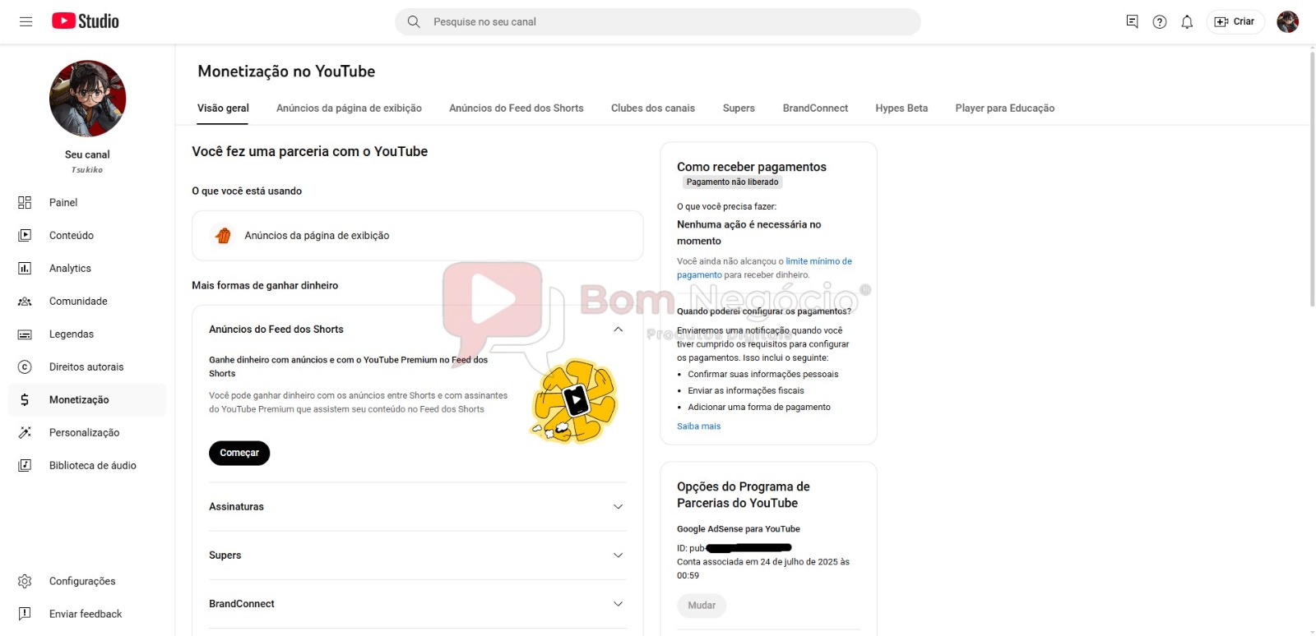Viewport: 1316px width, 636px height.
Task: Click the Biblioteca de áudio icon
Action: coord(25,465)
